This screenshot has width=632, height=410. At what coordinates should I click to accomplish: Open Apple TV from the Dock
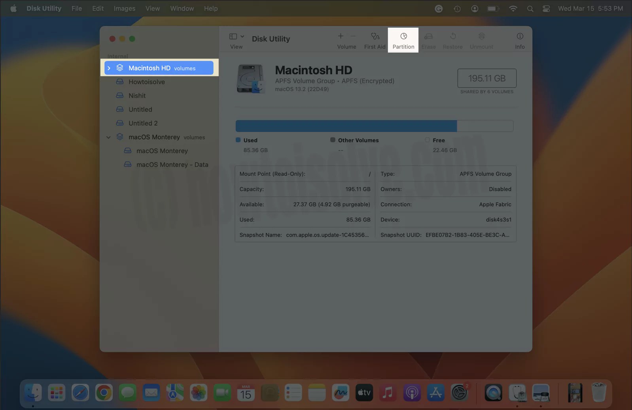(364, 393)
